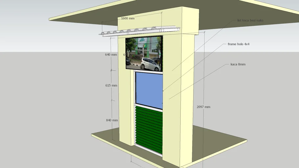
Task: Select the blue glass window pane
Action: pos(149,90)
